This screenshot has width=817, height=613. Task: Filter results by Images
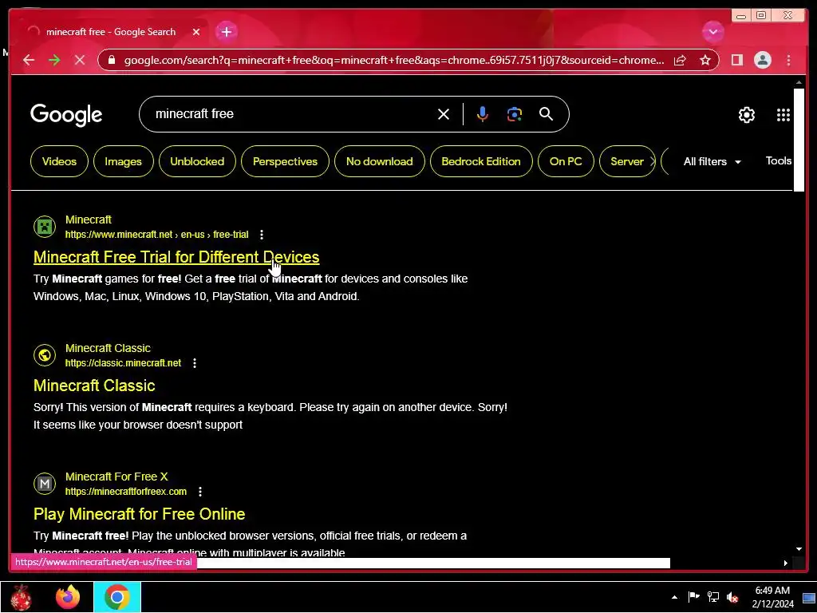click(x=123, y=161)
